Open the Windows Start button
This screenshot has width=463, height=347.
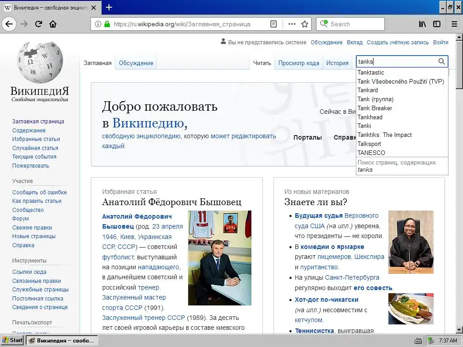pos(12,340)
